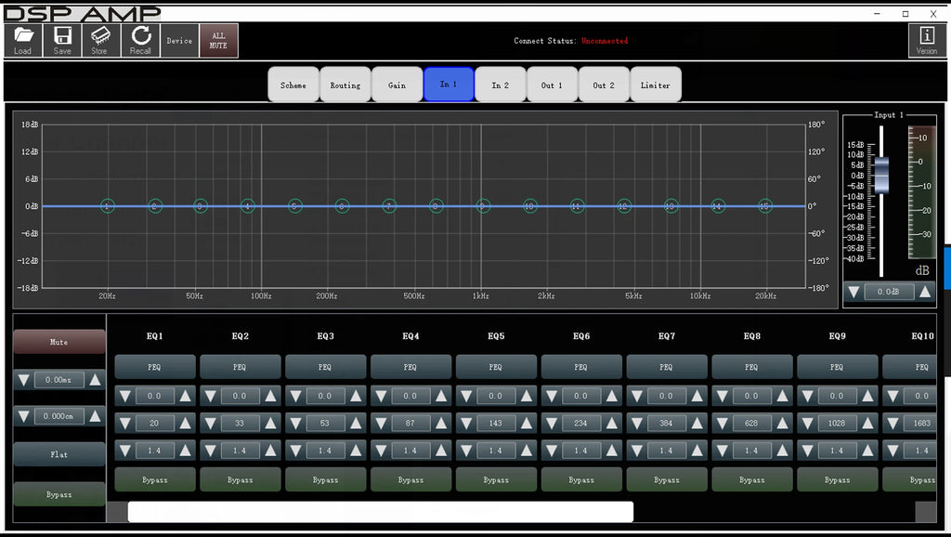Open EQ9 PEQ filter type selector
The height and width of the screenshot is (537, 951).
click(x=837, y=366)
